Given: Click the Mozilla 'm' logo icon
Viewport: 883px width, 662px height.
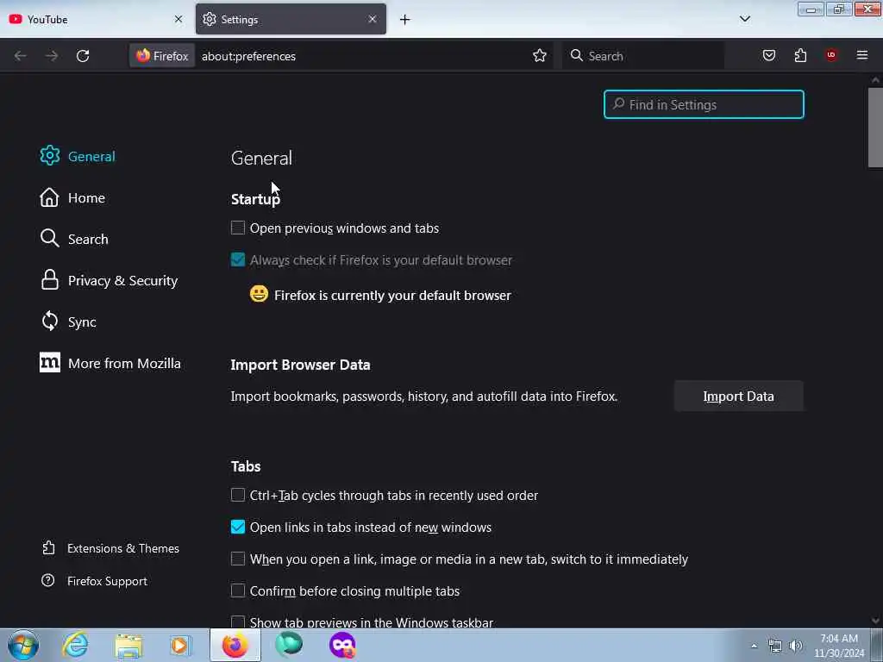Looking at the screenshot, I should 49,363.
